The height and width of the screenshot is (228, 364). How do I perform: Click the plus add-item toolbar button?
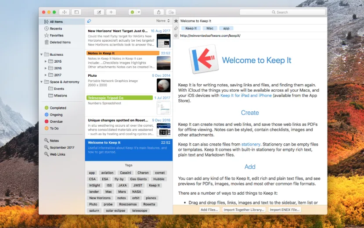pyautogui.click(x=111, y=12)
